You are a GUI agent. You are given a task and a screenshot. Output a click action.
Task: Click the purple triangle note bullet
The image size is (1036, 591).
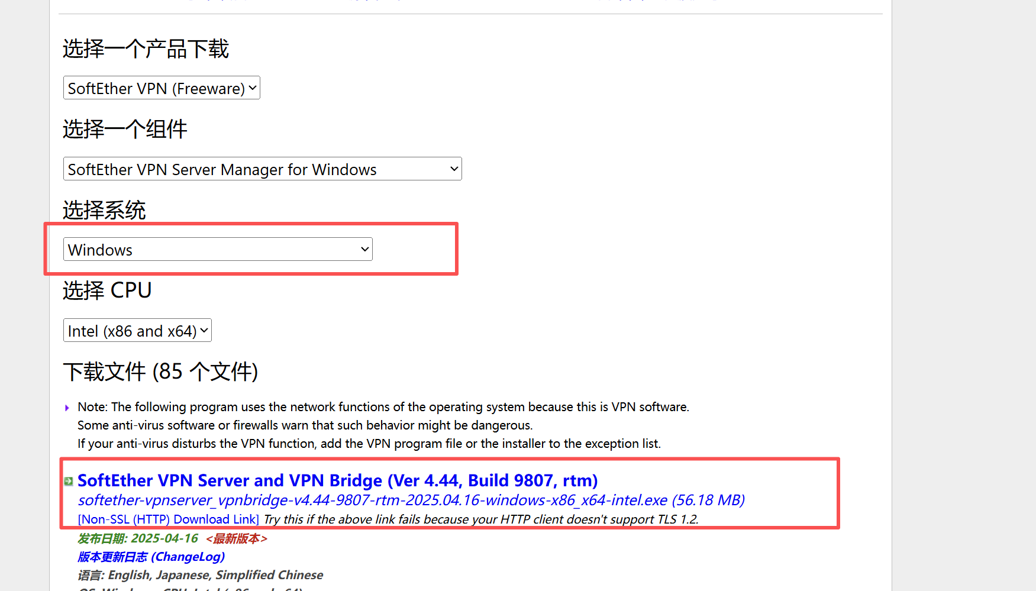point(67,408)
